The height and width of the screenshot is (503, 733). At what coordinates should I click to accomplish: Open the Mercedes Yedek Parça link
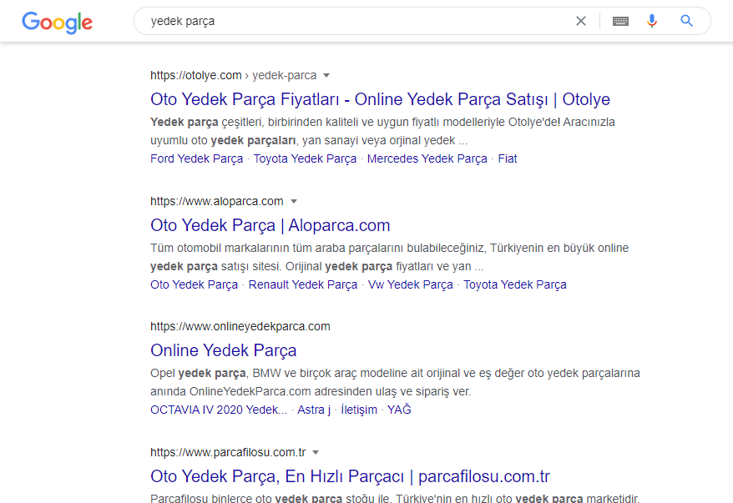(x=427, y=158)
